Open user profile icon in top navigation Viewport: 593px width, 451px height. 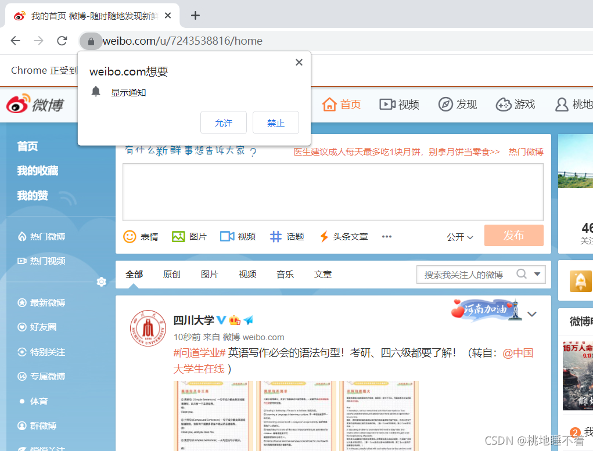coord(562,104)
